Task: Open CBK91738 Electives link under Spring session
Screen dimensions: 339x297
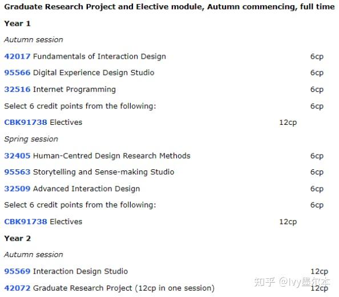Action: point(26,222)
